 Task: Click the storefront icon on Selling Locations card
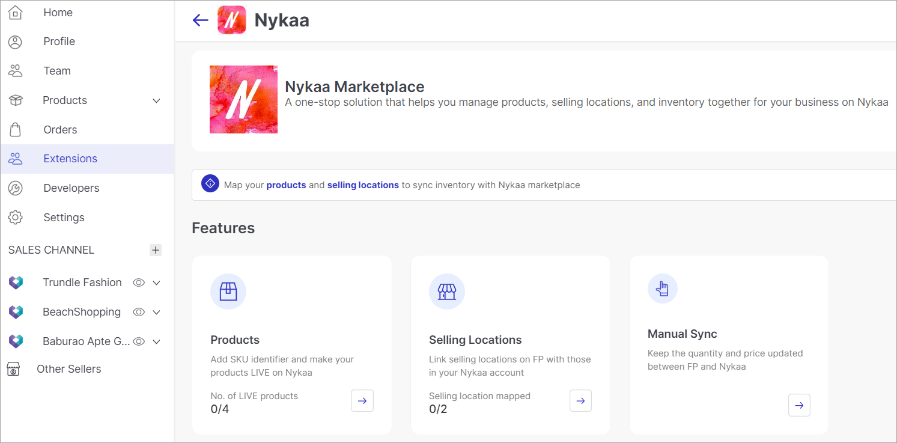(x=447, y=291)
